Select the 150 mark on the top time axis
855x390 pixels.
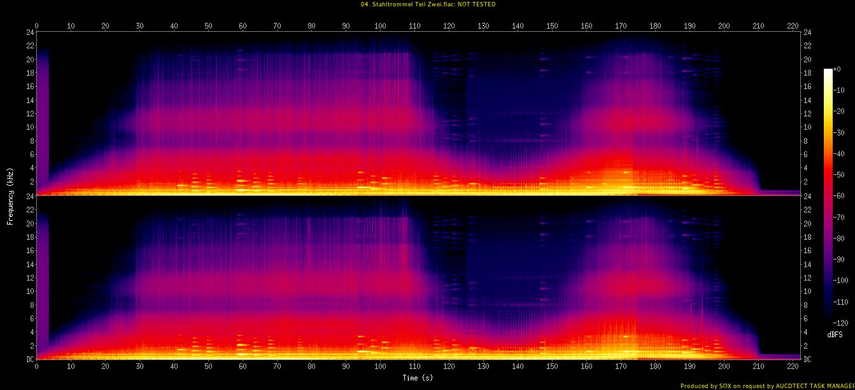pos(552,26)
